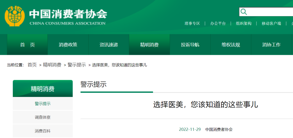Click 警示提示 in the breadcrumb trail
This screenshot has width=293, height=138.
77,65
